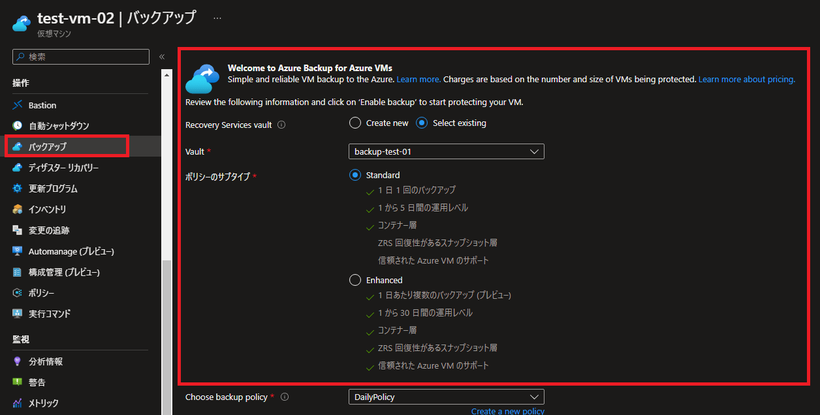Click the 1 日あたり複数のバックアップ (プレビュー) text

pos(445,295)
